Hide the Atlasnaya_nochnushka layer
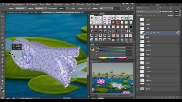The image size is (182, 102). tap(138, 33)
